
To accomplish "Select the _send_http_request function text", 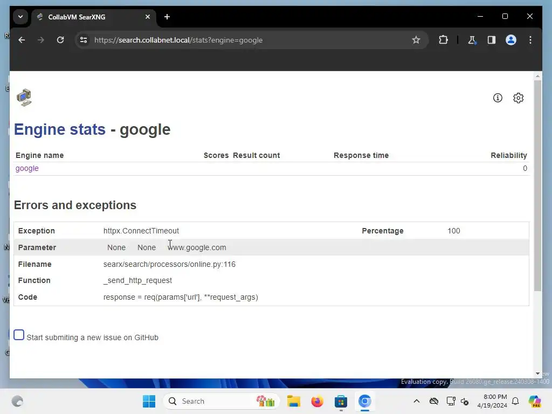I will click(x=137, y=280).
